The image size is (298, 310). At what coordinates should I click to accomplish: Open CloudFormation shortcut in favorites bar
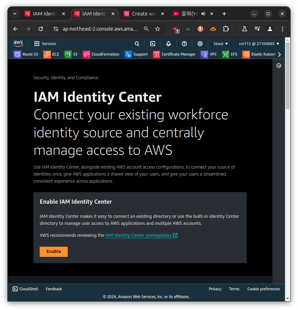101,55
